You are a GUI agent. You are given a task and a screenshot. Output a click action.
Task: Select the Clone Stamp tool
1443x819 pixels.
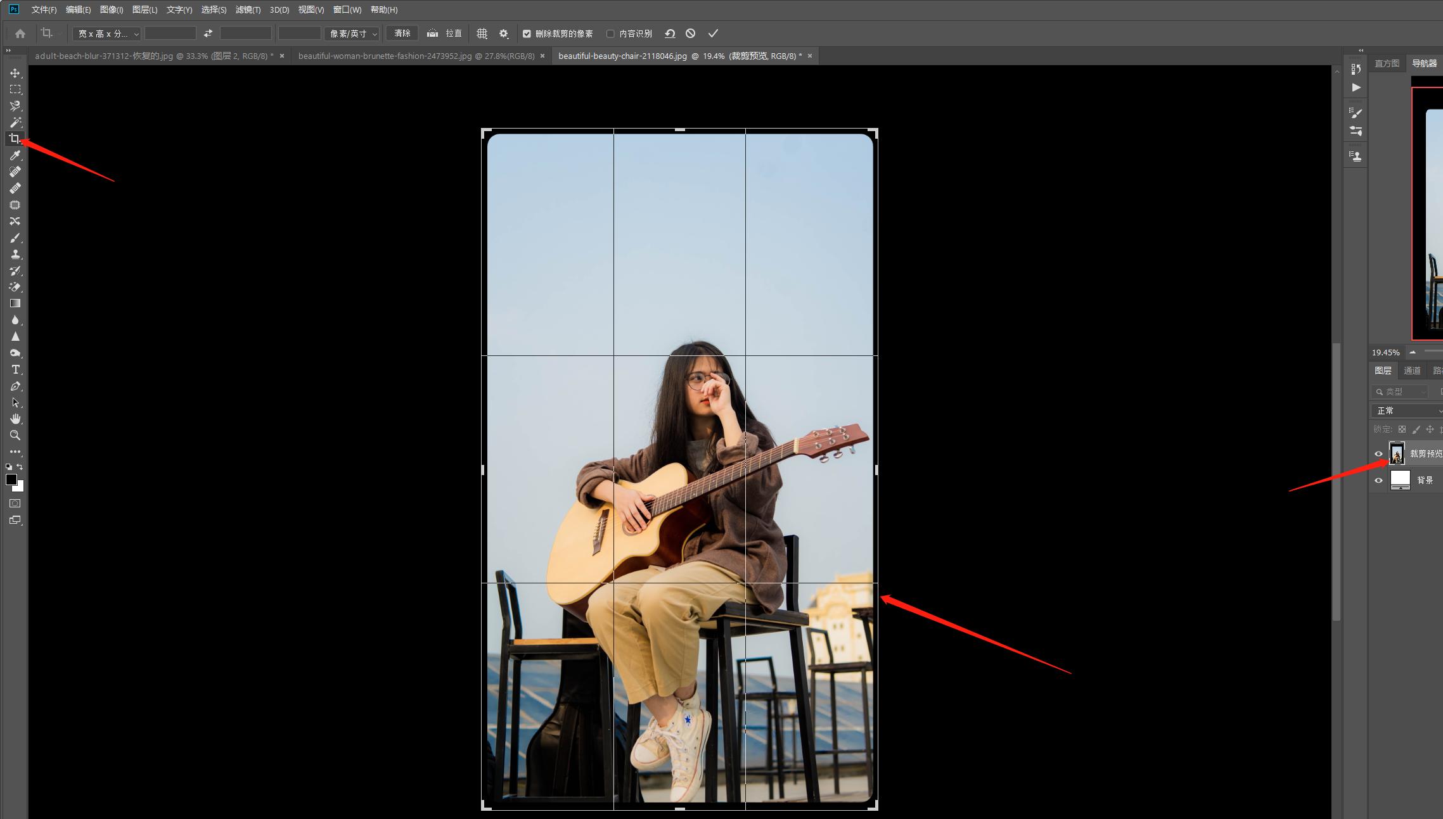tap(15, 254)
